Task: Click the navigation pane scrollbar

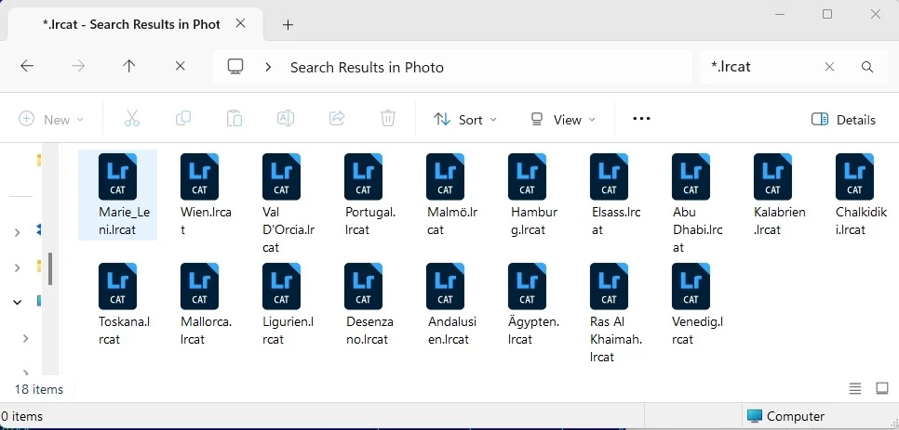Action: (x=50, y=268)
